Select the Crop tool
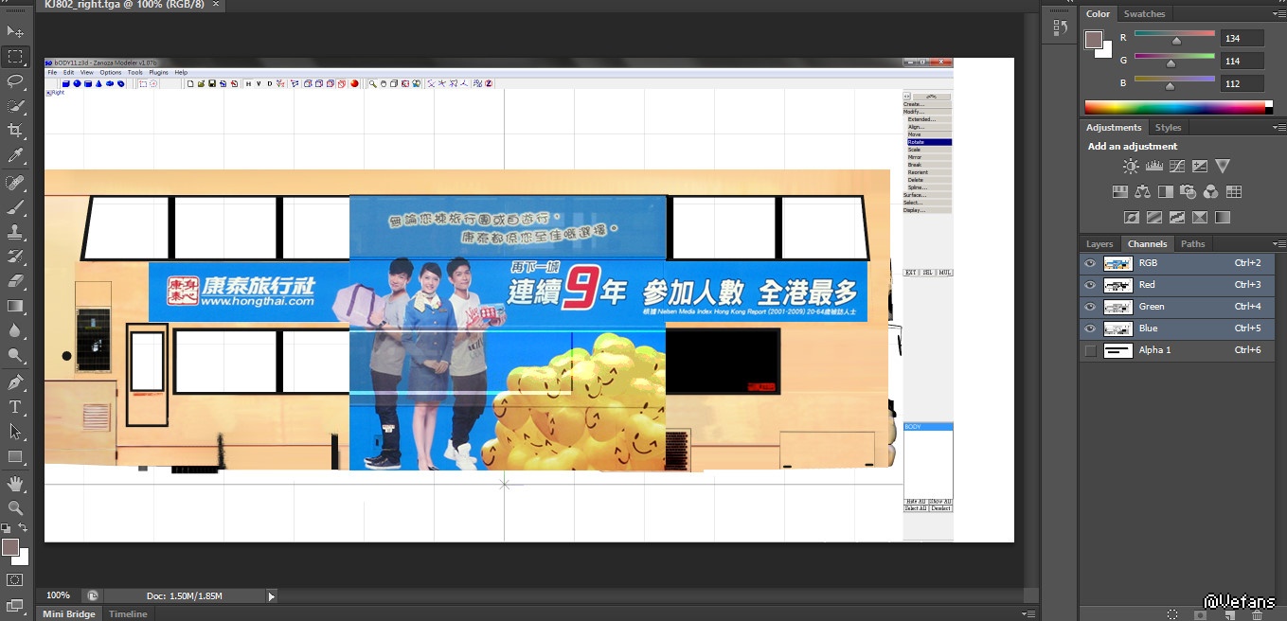This screenshot has height=621, width=1287. (15, 131)
